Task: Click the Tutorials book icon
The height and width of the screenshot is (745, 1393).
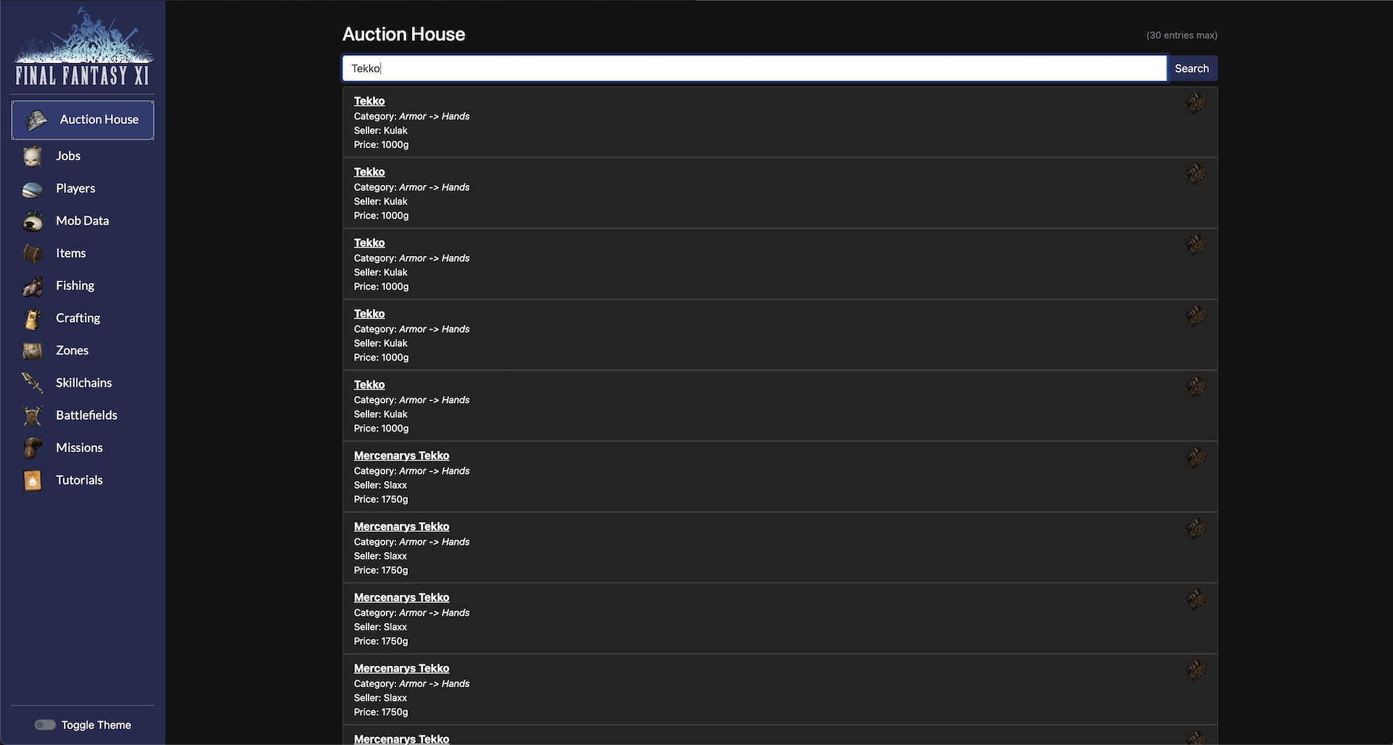Action: point(33,480)
